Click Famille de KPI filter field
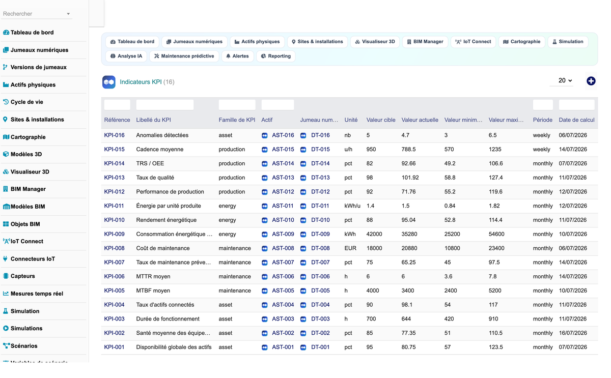Viewport: 611px width, 378px height. pyautogui.click(x=237, y=105)
